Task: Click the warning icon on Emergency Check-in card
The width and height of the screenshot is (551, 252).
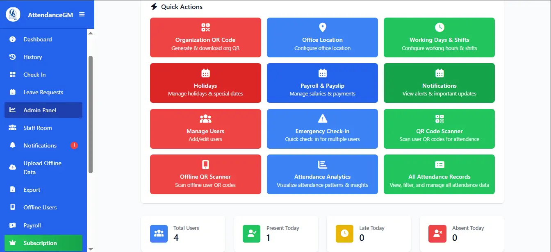Action: (x=322, y=119)
